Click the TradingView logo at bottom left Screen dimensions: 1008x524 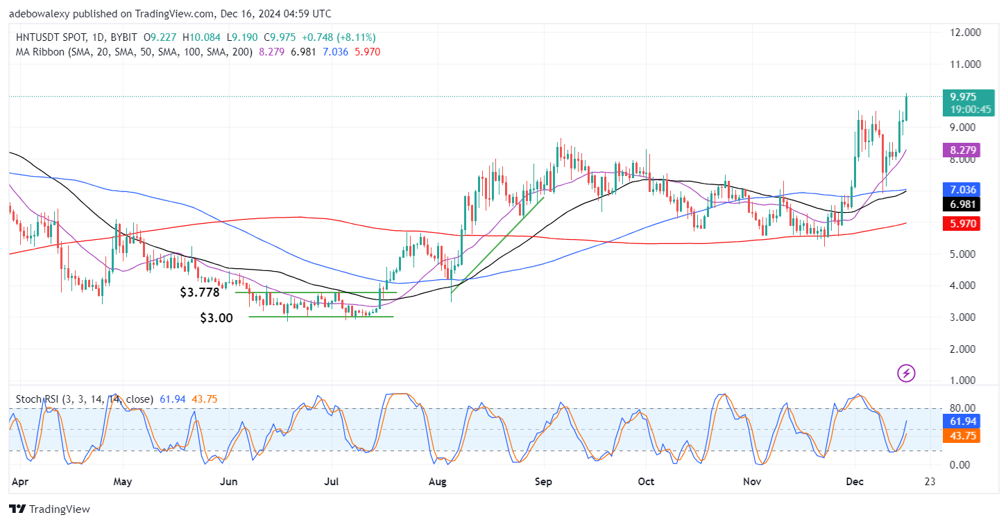(x=50, y=509)
